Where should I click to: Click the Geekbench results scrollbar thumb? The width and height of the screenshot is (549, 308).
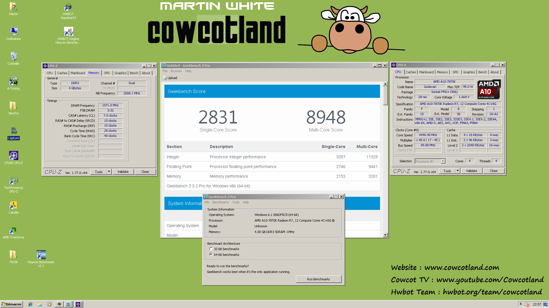(385, 96)
